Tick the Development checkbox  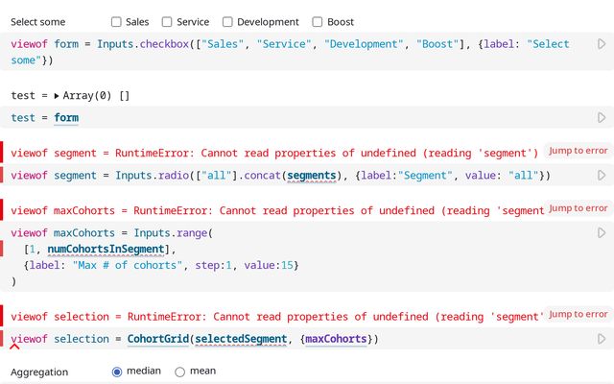pos(228,22)
